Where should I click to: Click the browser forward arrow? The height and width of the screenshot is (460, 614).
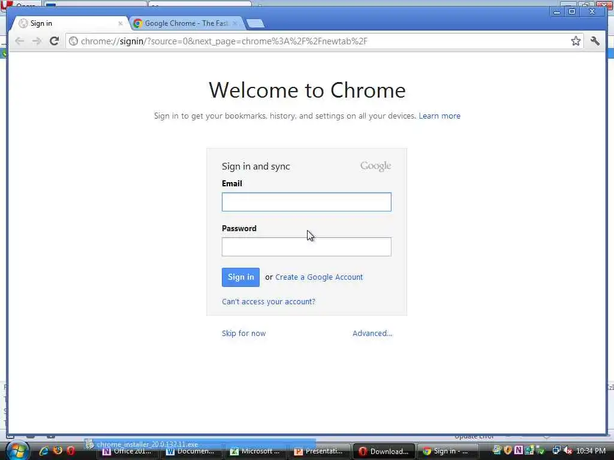(37, 41)
